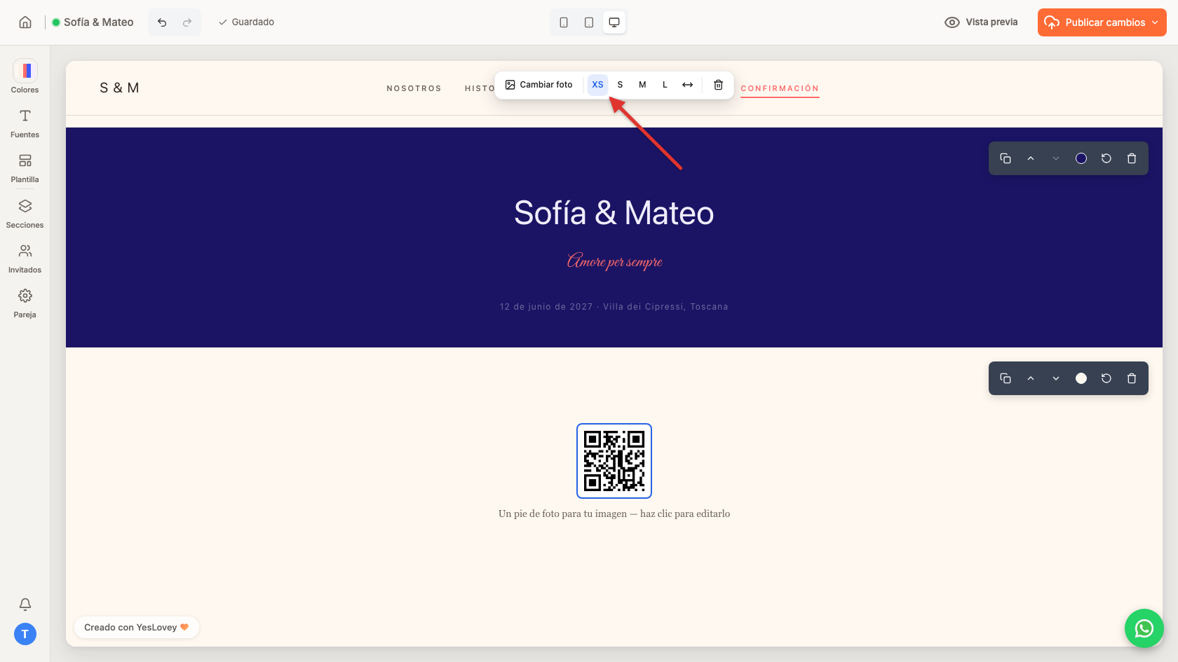Select the QR code image

tap(614, 461)
